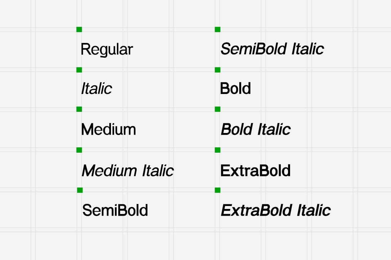Click the green square above ExtraBold
391x260 pixels.
pos(218,150)
